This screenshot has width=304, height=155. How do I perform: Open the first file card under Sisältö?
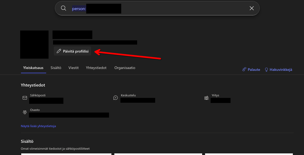(66, 154)
